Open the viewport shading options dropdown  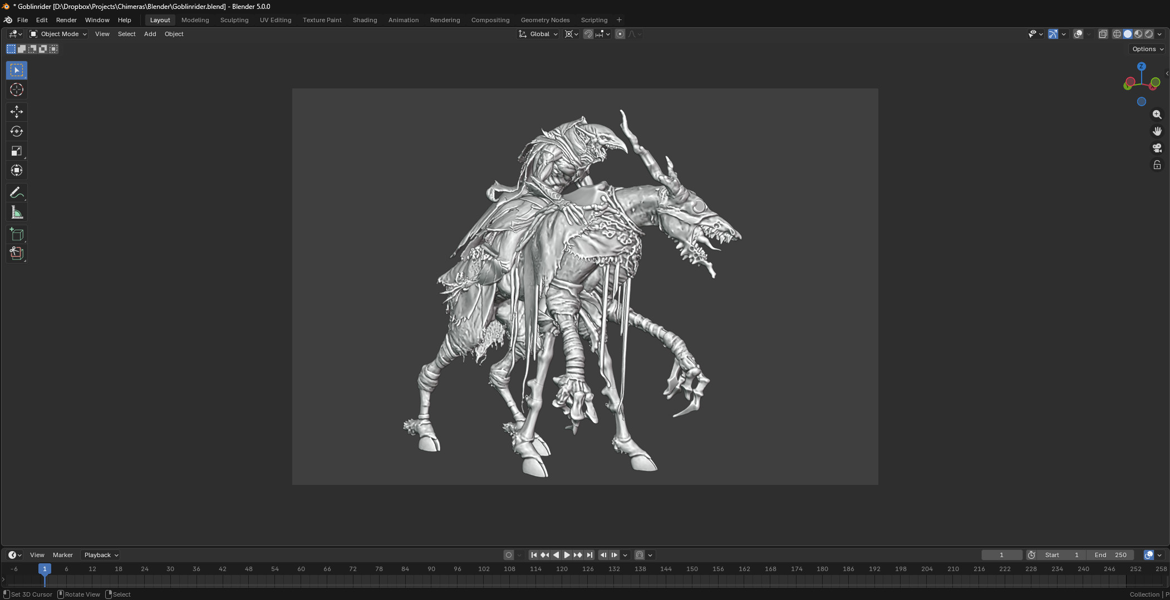1160,34
